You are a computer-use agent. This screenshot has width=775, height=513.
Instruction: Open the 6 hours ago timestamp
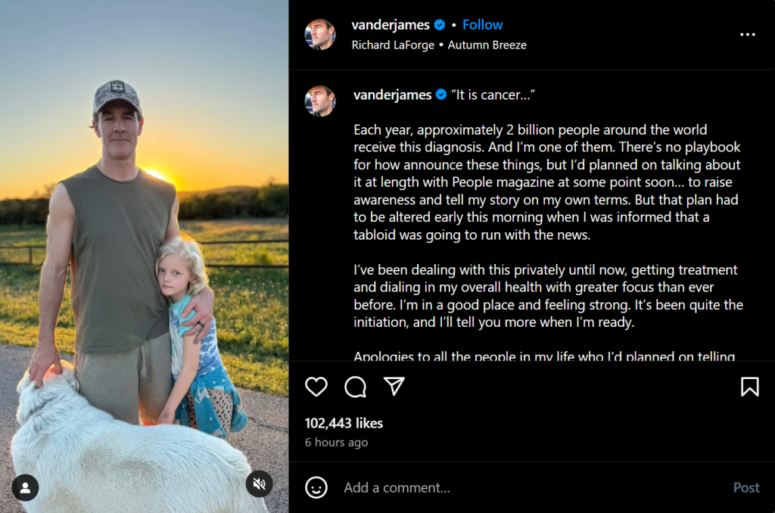click(x=336, y=443)
